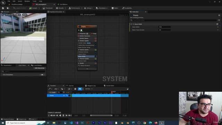Toggle the Spawn Burst Instantaneous module checkbox
This screenshot has width=222, height=125.
(x=96, y=45)
